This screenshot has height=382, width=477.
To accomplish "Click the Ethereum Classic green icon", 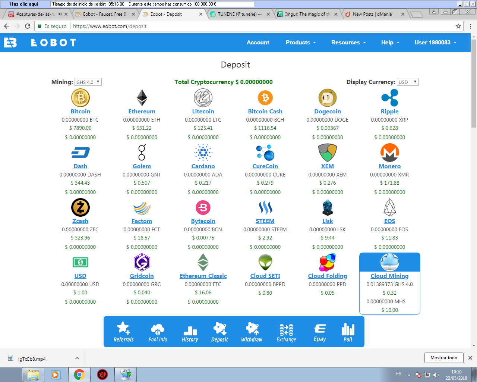I will (203, 262).
